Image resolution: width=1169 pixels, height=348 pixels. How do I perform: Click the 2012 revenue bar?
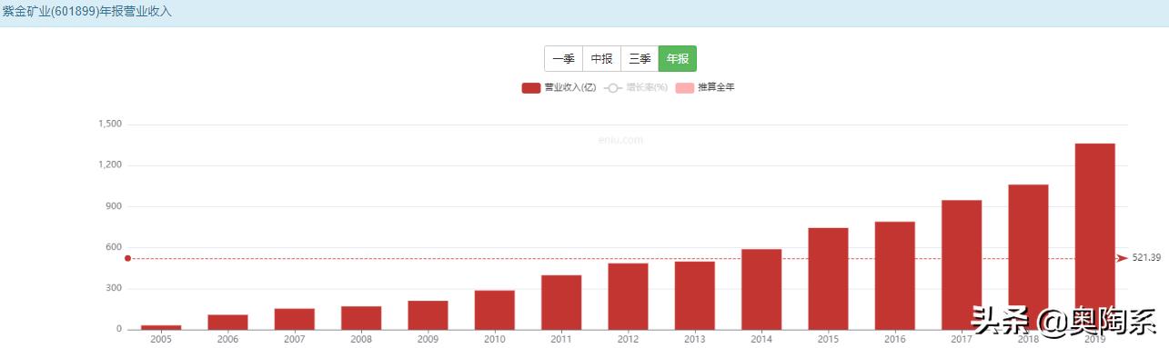tap(628, 296)
